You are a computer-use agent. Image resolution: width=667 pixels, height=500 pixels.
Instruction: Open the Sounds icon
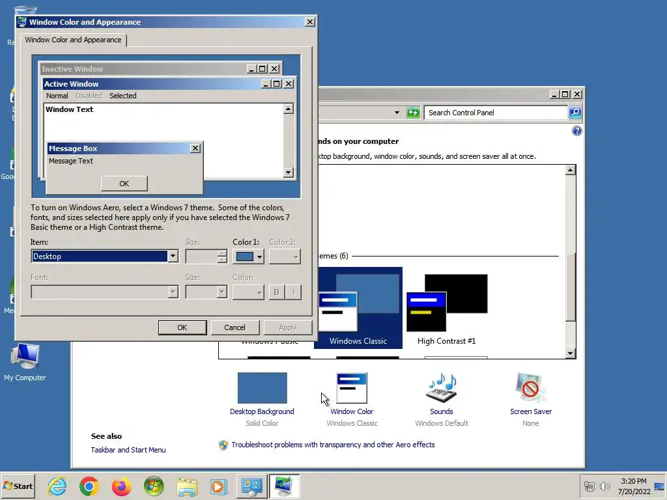441,388
